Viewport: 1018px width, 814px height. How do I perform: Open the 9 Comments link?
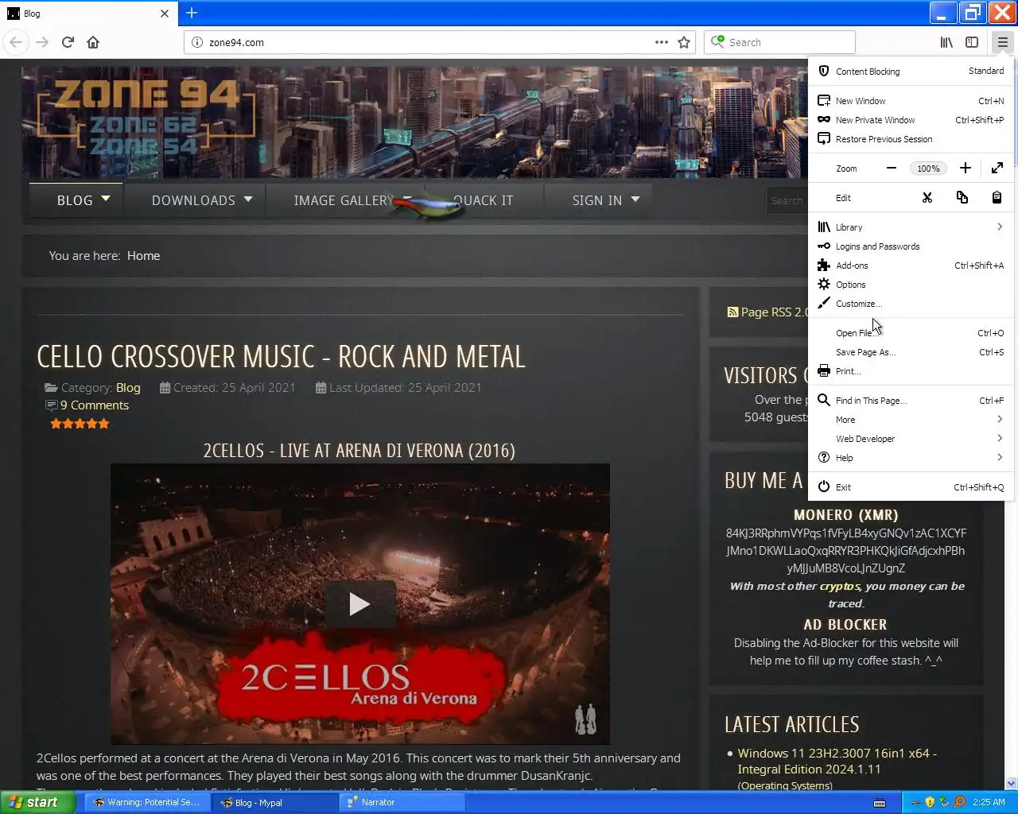pyautogui.click(x=94, y=405)
